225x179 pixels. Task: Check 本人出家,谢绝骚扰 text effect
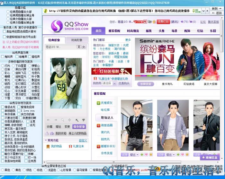(3, 132)
